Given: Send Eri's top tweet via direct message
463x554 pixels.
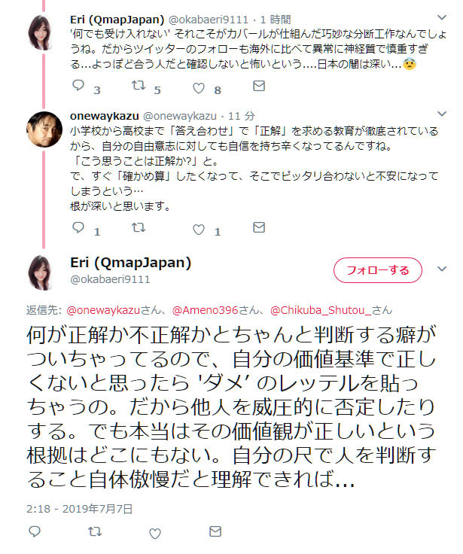Looking at the screenshot, I should (x=259, y=86).
